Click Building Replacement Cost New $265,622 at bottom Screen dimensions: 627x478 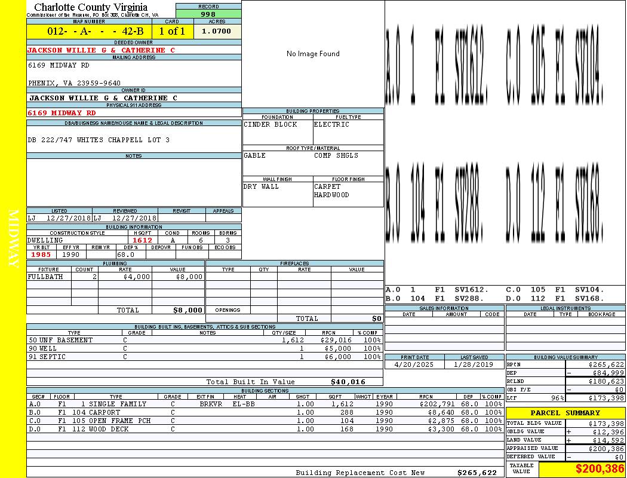477,473
